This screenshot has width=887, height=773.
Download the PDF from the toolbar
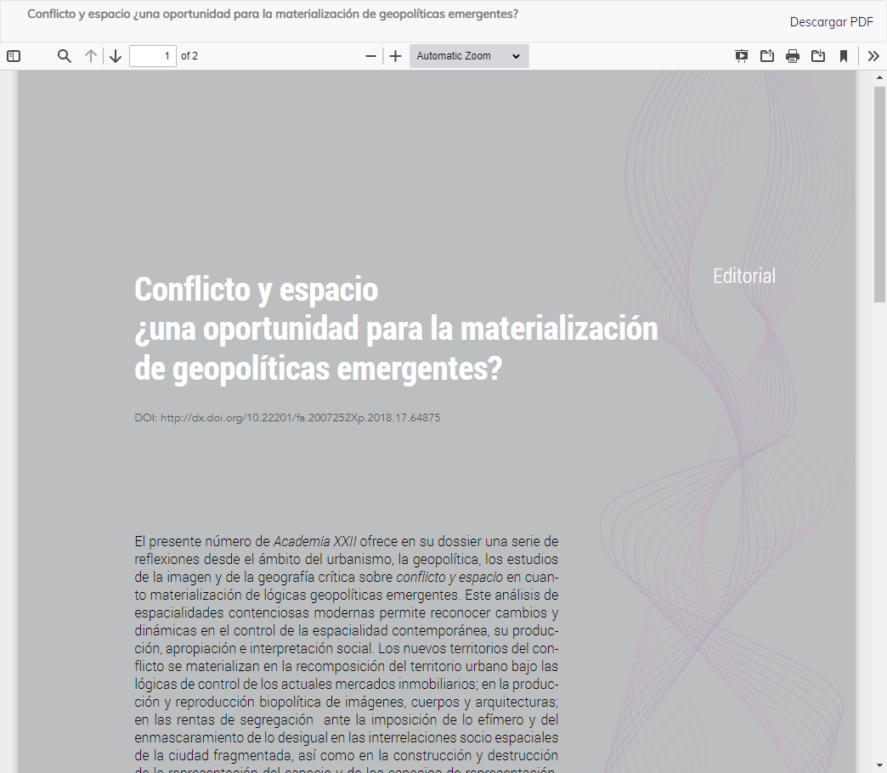[818, 56]
